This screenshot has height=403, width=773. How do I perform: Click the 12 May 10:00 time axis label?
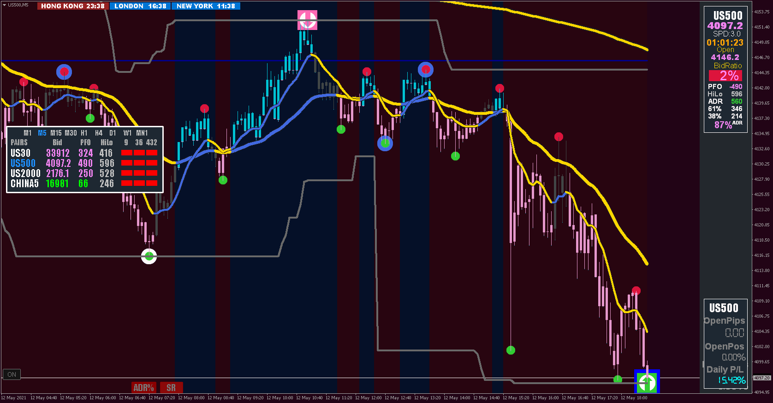[x=279, y=397]
